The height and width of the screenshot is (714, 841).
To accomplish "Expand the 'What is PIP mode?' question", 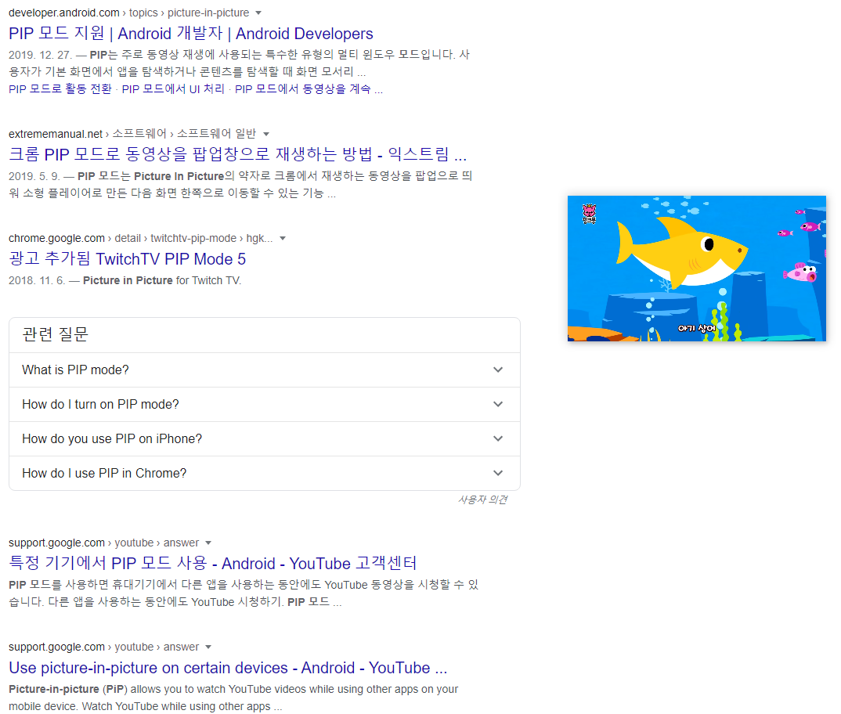I will coord(265,370).
